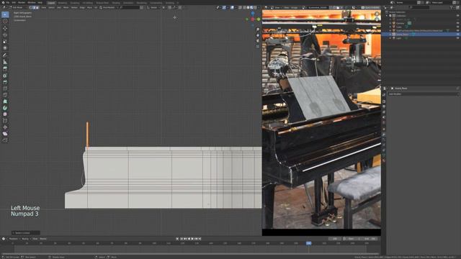
Task: Toggle X-ray in viewport header
Action: pyautogui.click(x=240, y=7)
